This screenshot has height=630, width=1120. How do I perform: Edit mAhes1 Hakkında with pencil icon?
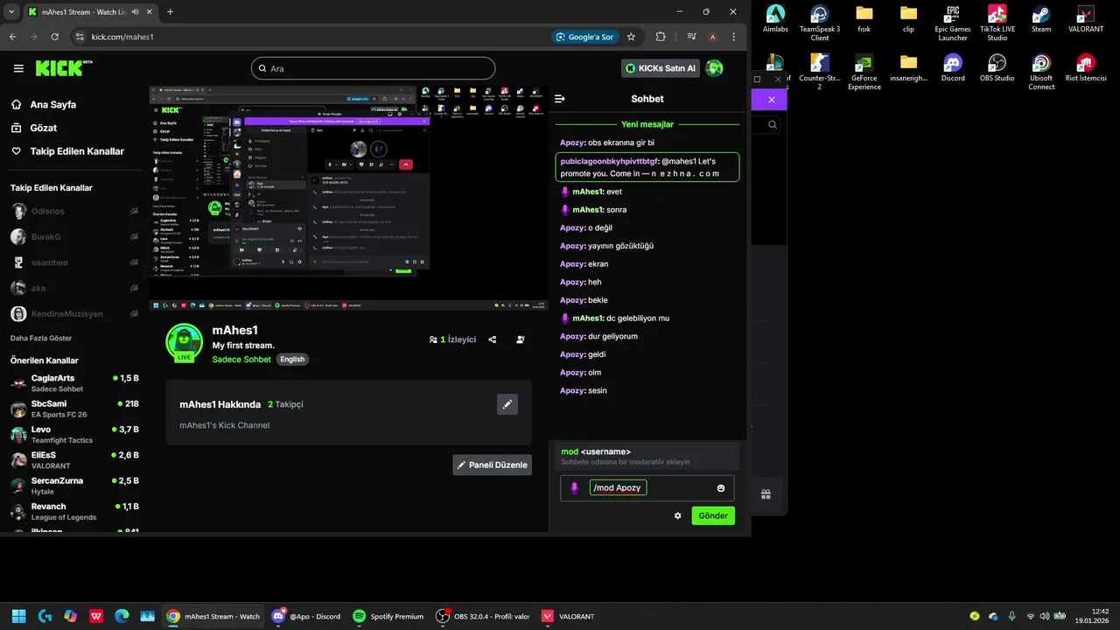507,404
